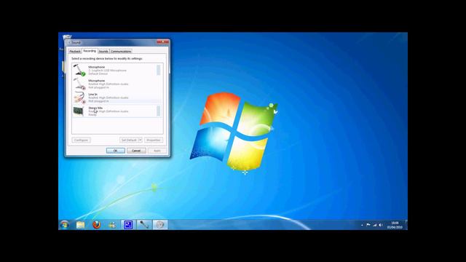This screenshot has height=262, width=466.
Task: Open the volume speaker tray icon
Action: (x=381, y=225)
